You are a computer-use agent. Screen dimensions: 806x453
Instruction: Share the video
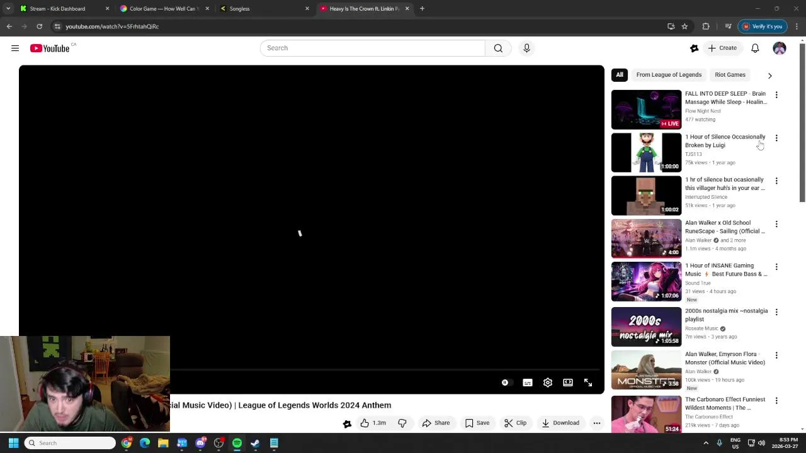click(x=436, y=423)
